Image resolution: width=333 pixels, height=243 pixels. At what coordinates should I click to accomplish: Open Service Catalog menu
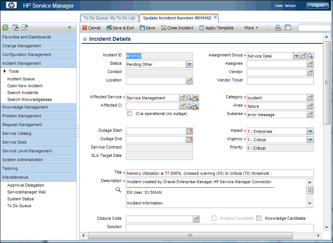tap(39, 133)
